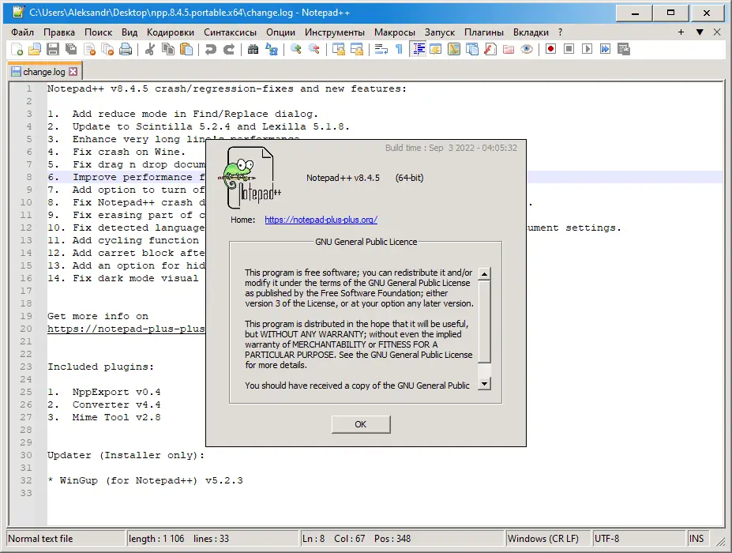
Task: Click the UTF-8 encoding status field
Action: [x=638, y=539]
